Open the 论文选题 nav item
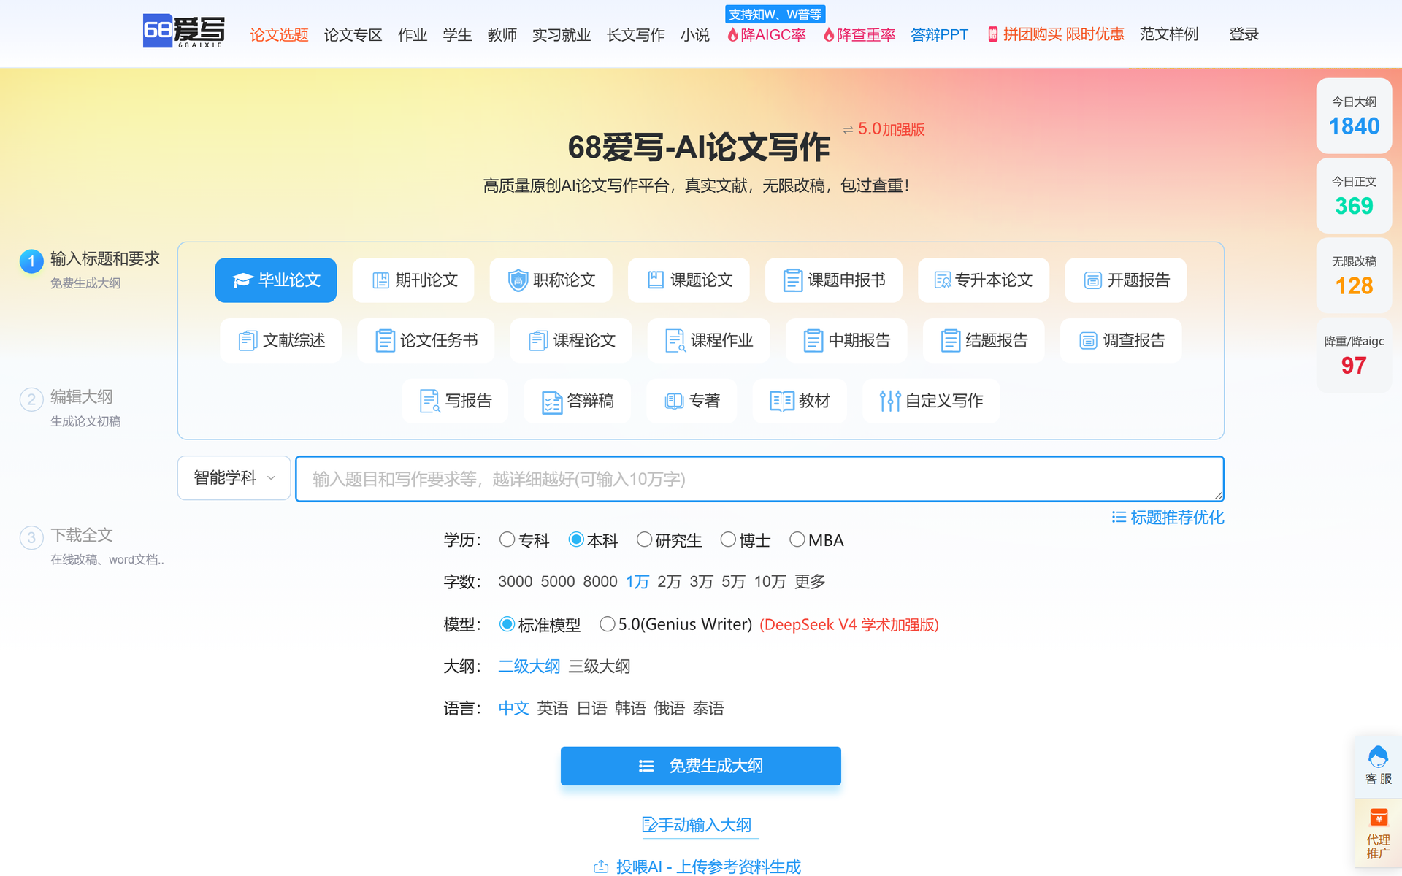 pyautogui.click(x=279, y=34)
